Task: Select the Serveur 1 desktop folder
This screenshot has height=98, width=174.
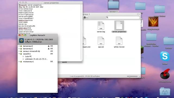Action: coord(113,5)
